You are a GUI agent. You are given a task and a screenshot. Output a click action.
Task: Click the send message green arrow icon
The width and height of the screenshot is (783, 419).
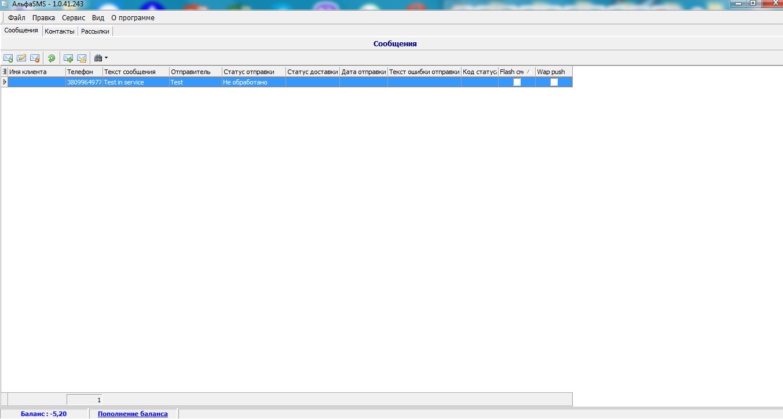(x=68, y=58)
